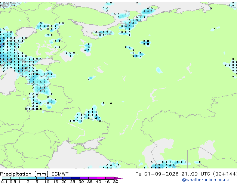Click the 'ECMWF' model label
The width and height of the screenshot is (237, 183).
(60, 174)
